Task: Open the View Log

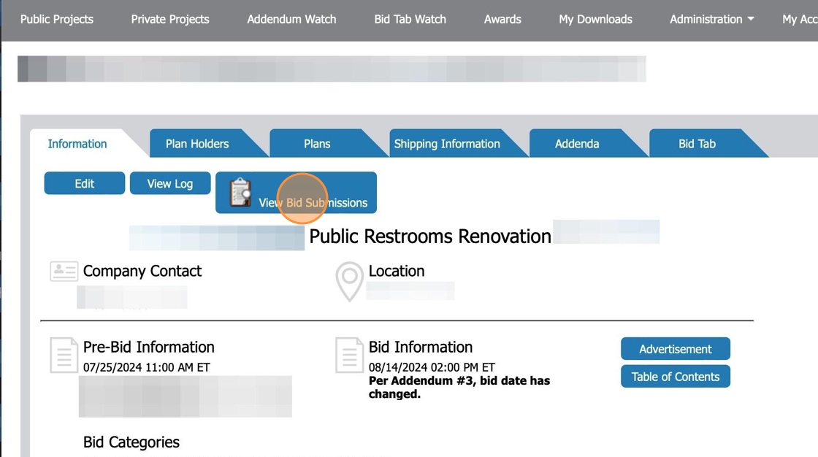Action: [x=170, y=183]
